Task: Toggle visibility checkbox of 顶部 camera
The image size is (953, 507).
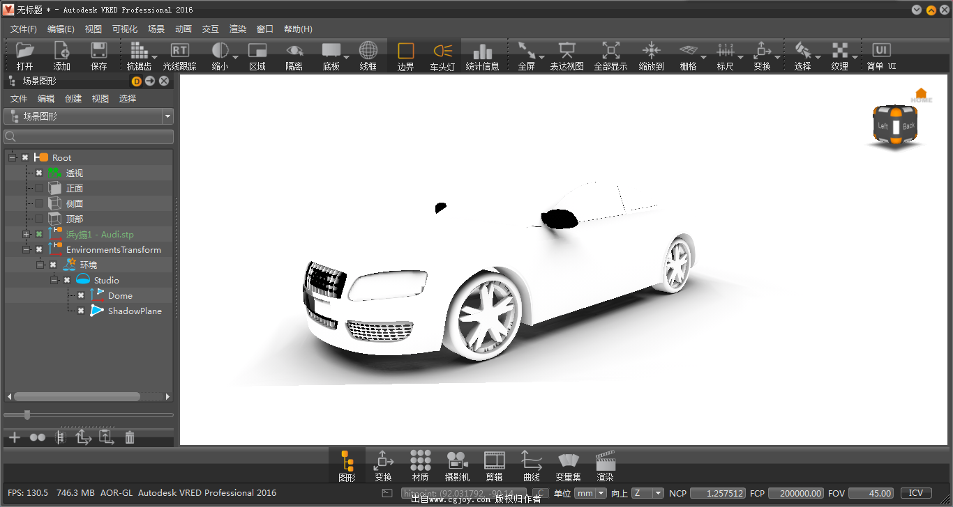Action: pyautogui.click(x=39, y=219)
